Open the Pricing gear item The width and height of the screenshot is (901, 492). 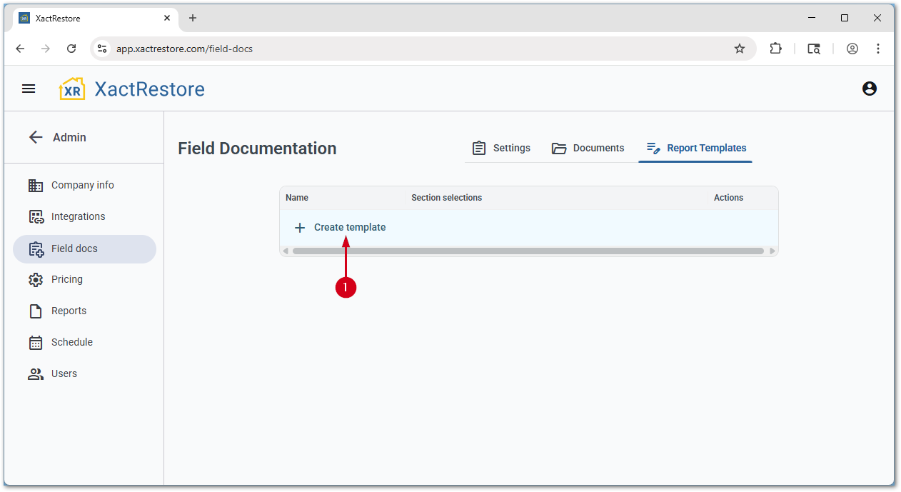click(66, 279)
